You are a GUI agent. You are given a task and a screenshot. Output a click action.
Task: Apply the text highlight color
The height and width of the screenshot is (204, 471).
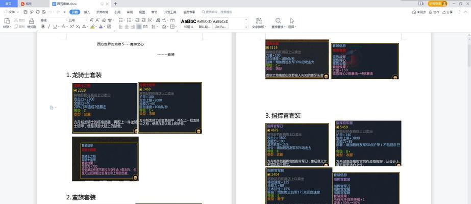(x=92, y=27)
